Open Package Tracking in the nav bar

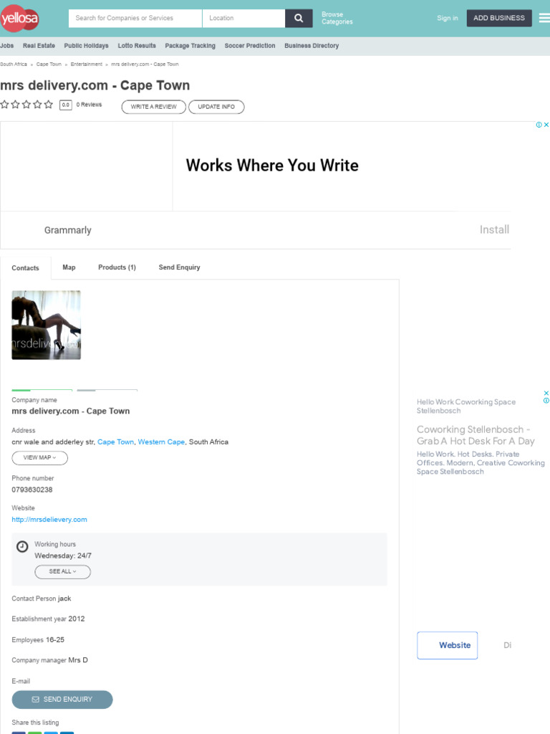[x=190, y=46]
